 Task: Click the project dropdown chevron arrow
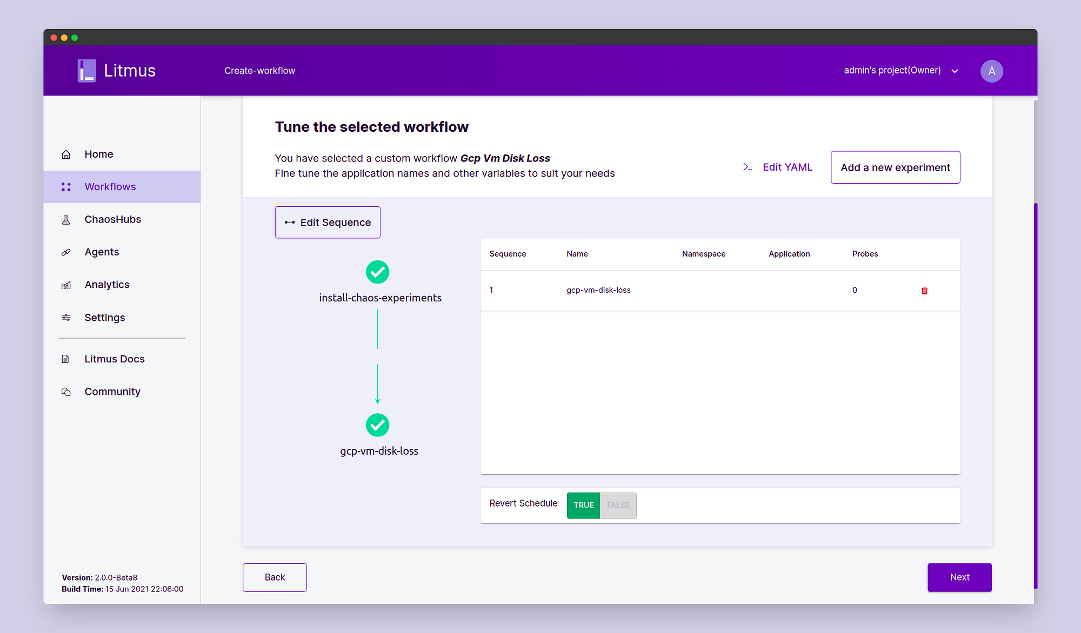click(955, 71)
